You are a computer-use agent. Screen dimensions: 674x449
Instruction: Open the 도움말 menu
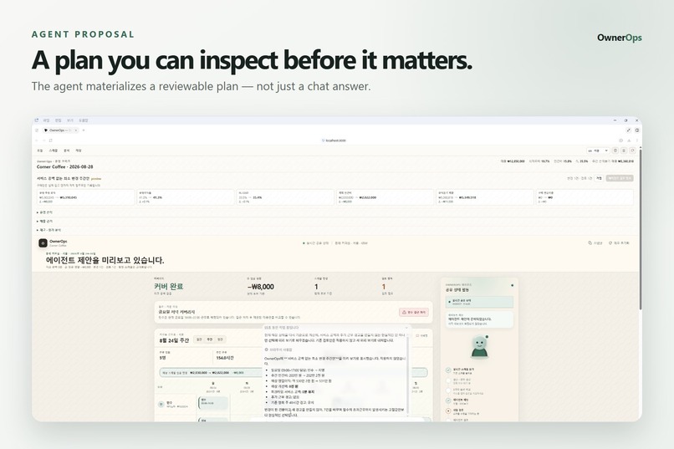84,120
